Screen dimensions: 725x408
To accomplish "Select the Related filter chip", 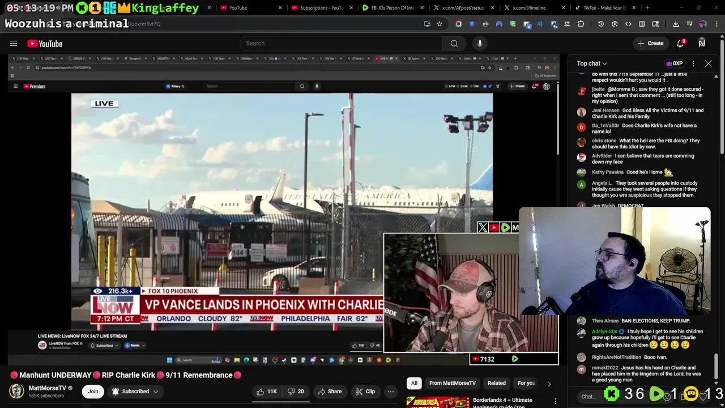I will (x=497, y=383).
